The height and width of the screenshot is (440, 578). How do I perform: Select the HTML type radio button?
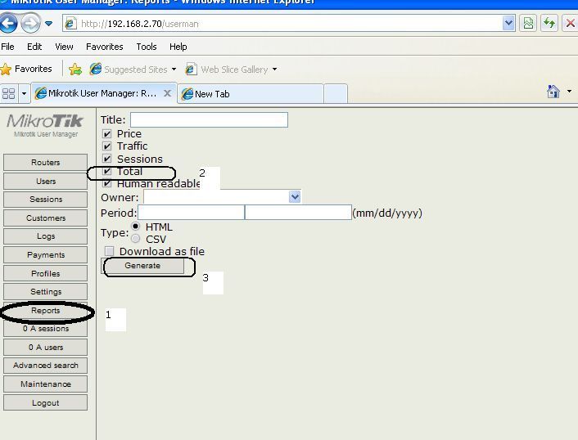135,226
